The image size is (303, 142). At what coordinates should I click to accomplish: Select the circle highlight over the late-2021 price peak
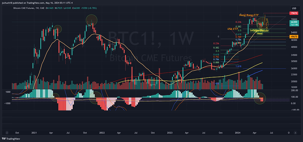click(x=92, y=20)
